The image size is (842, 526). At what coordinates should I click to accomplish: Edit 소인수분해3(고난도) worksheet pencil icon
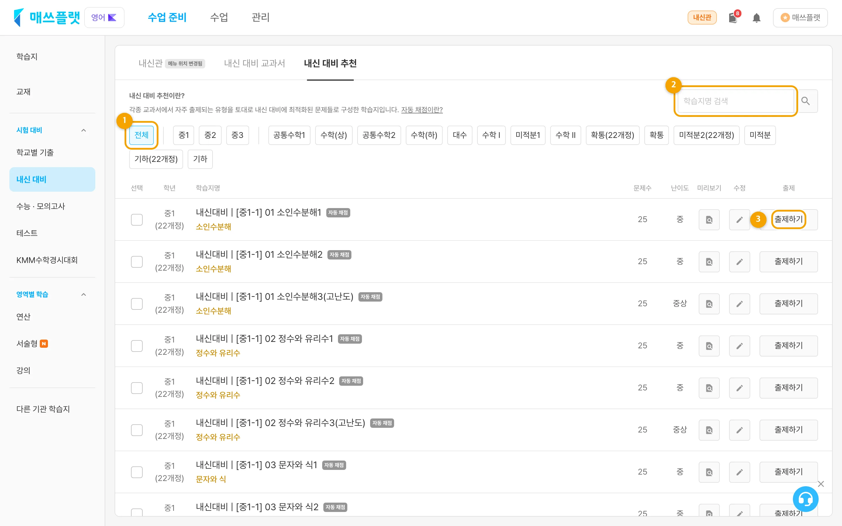739,304
